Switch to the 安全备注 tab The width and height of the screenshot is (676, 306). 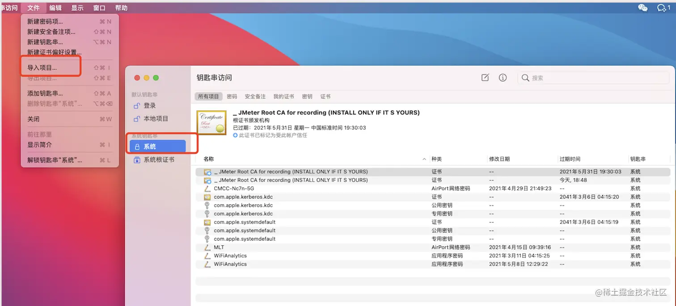click(x=255, y=96)
